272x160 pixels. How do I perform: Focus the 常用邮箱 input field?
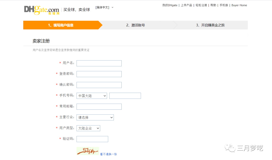tap(99, 107)
